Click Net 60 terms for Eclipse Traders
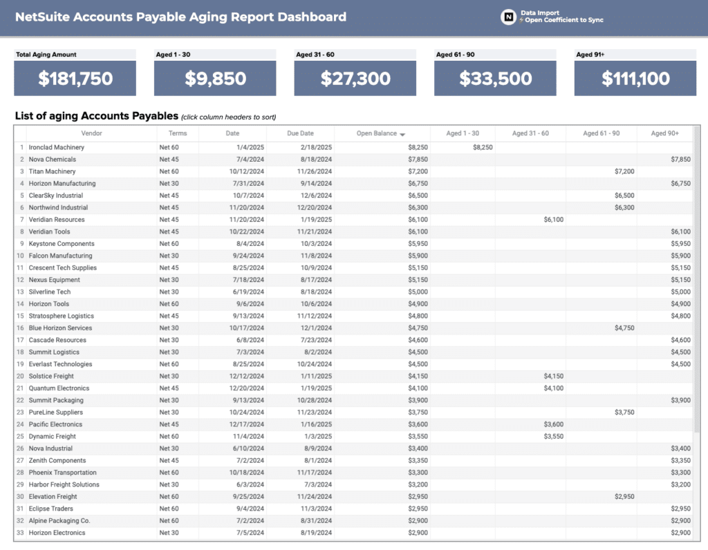This screenshot has width=708, height=550. click(169, 509)
